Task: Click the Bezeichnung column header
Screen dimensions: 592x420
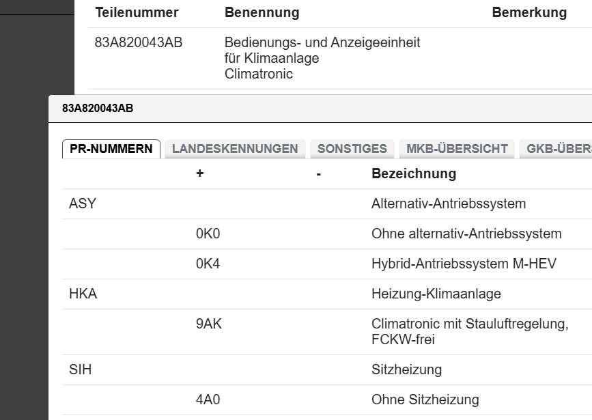Action: click(413, 173)
